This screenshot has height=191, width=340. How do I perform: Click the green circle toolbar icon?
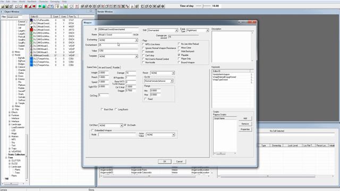pyautogui.click(x=40, y=6)
